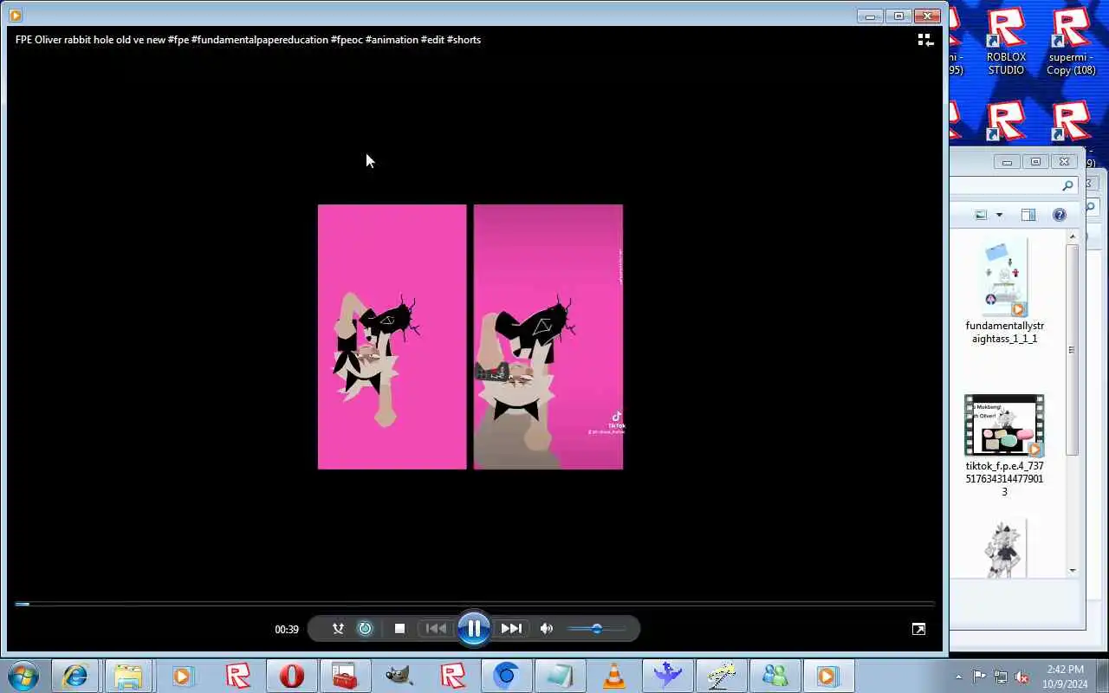Open the view options dropdown arrow in Explorer
This screenshot has height=693, width=1109.
pos(999,215)
